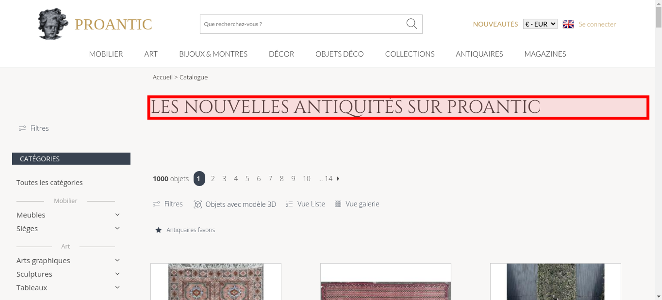Open the ANTIQUAIRES menu item

[479, 54]
